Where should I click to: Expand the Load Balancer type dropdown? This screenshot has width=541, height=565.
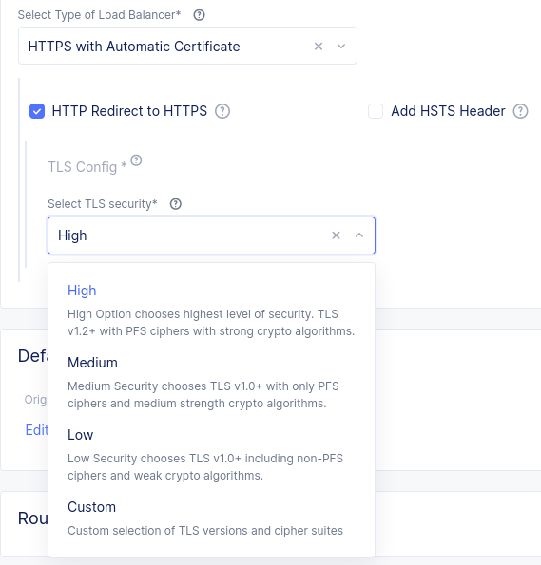point(341,47)
